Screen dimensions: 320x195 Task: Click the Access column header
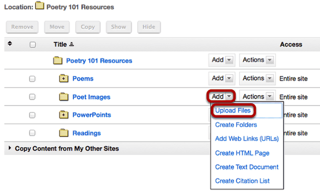[291, 44]
